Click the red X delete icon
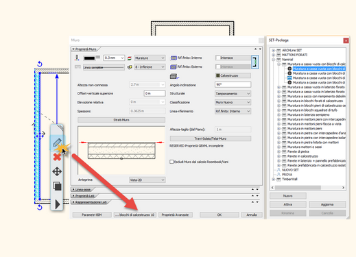 tap(57, 157)
